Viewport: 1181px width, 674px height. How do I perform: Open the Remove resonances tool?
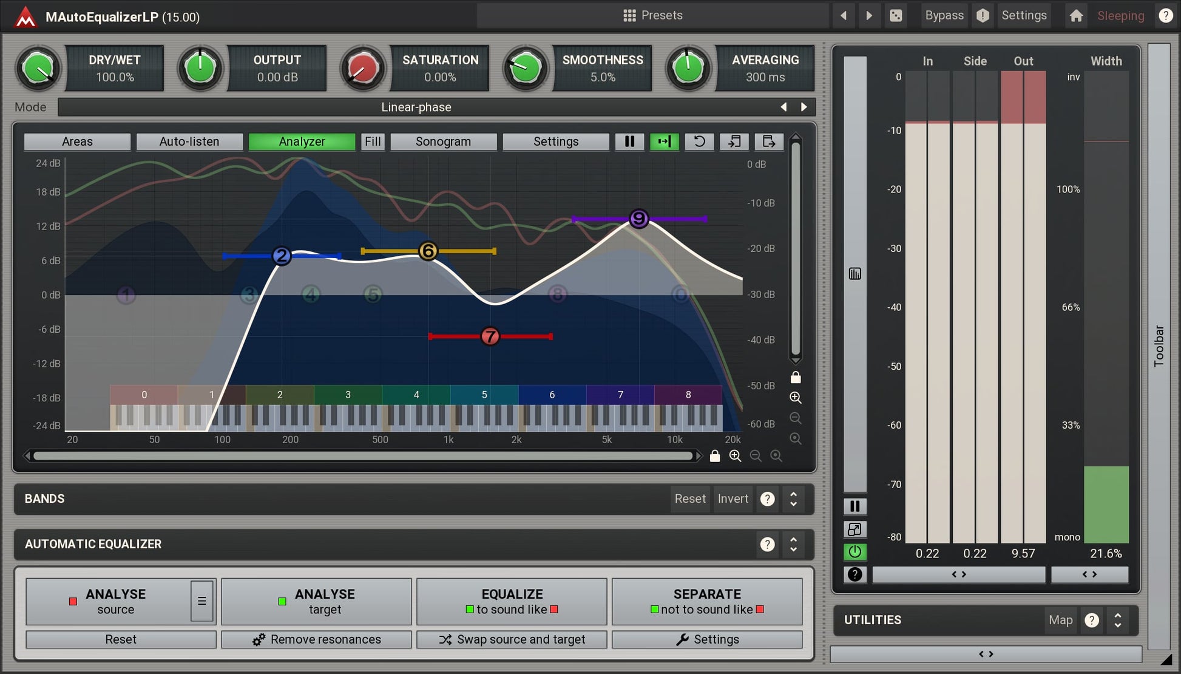coord(316,639)
